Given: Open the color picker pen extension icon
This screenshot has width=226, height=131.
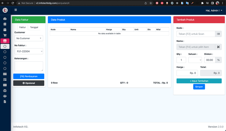Looking at the screenshot, I should (x=192, y=3).
